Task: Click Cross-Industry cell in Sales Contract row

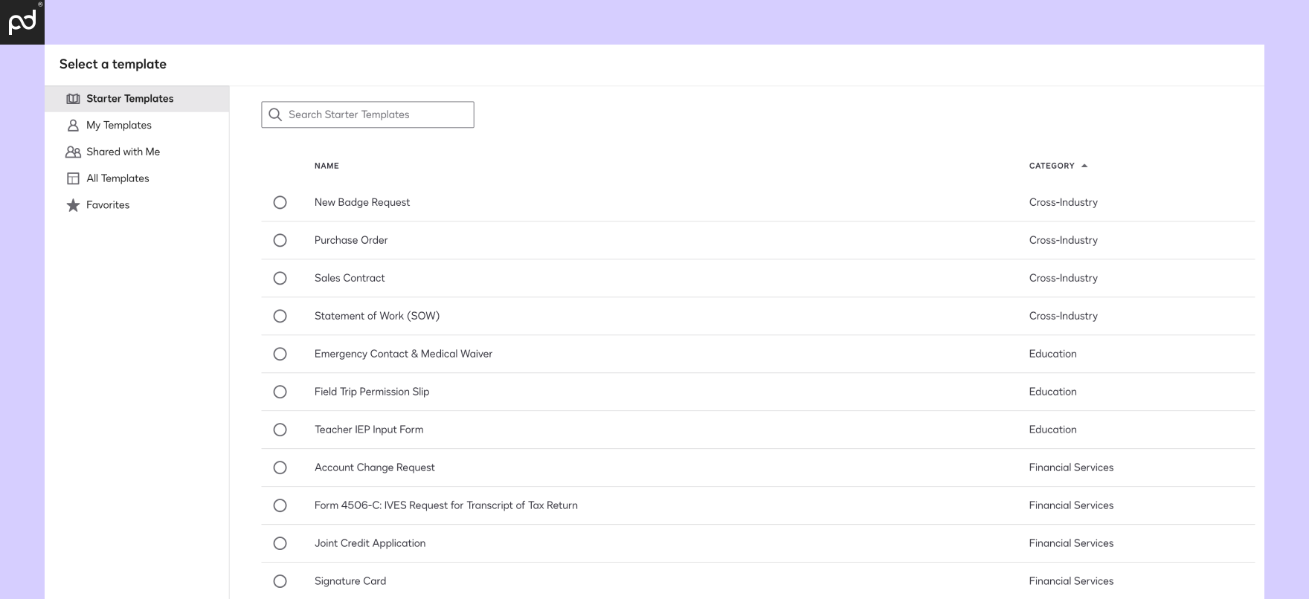Action: pyautogui.click(x=1064, y=278)
